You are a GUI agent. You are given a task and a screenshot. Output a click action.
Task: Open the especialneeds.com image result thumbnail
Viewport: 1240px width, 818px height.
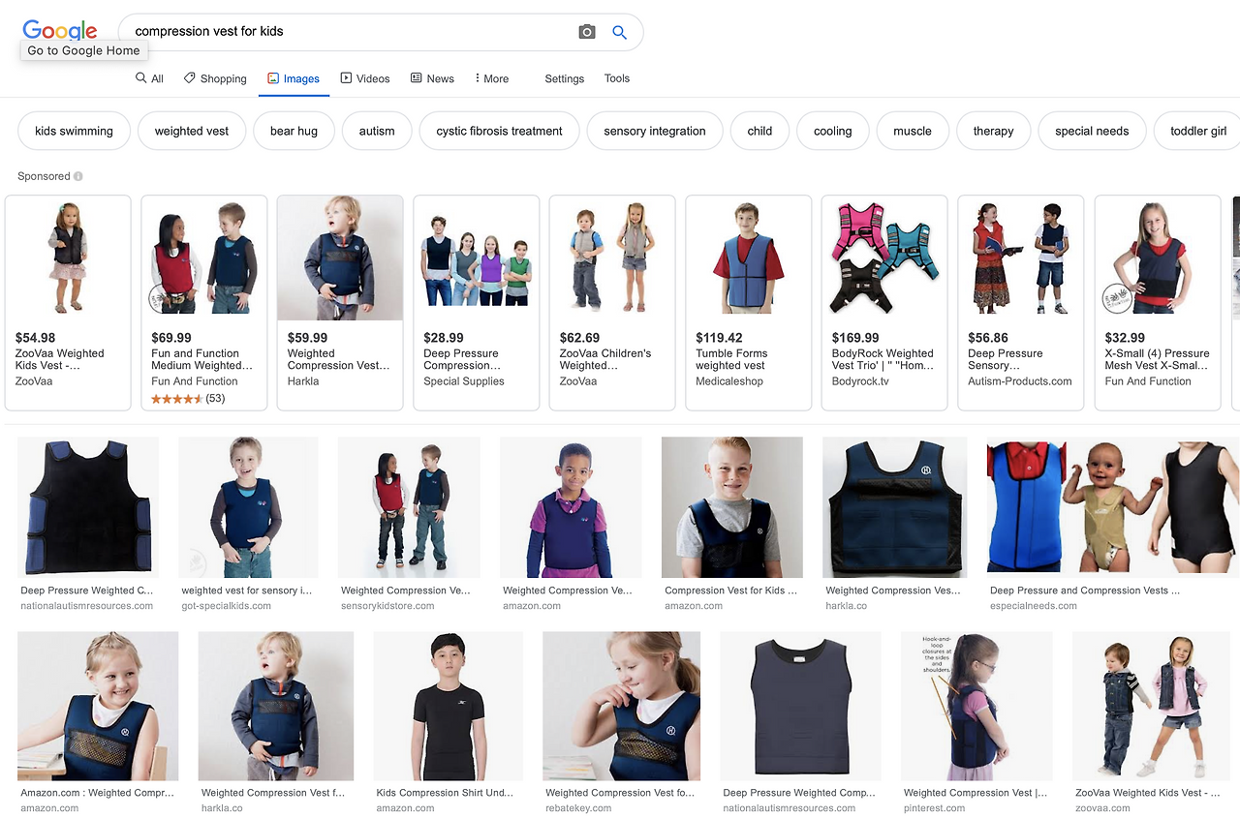coord(1113,507)
